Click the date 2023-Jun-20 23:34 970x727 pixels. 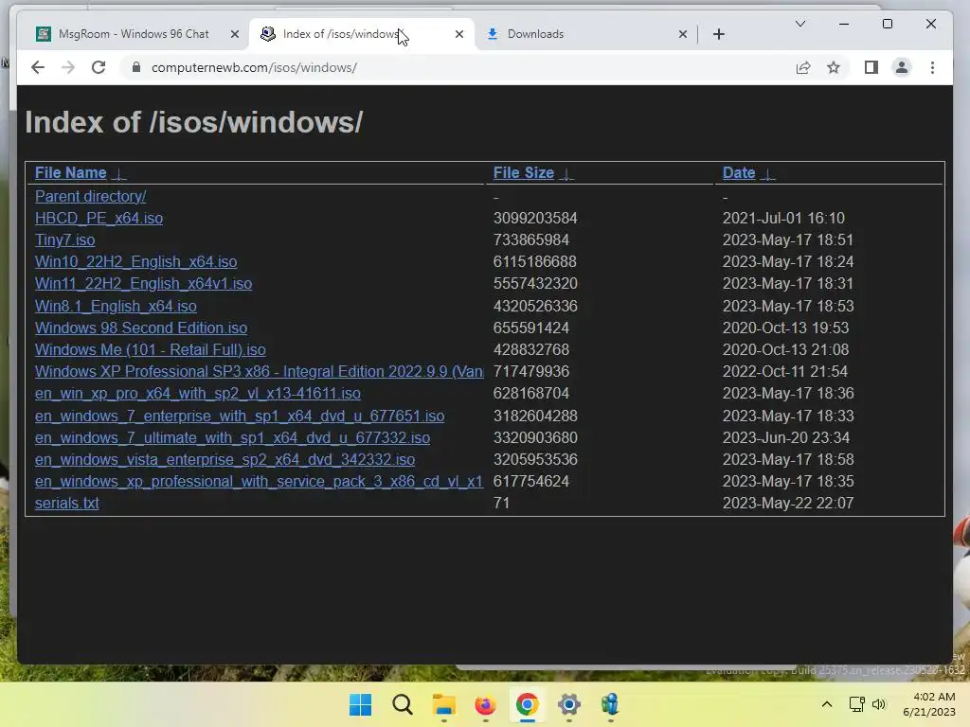786,437
